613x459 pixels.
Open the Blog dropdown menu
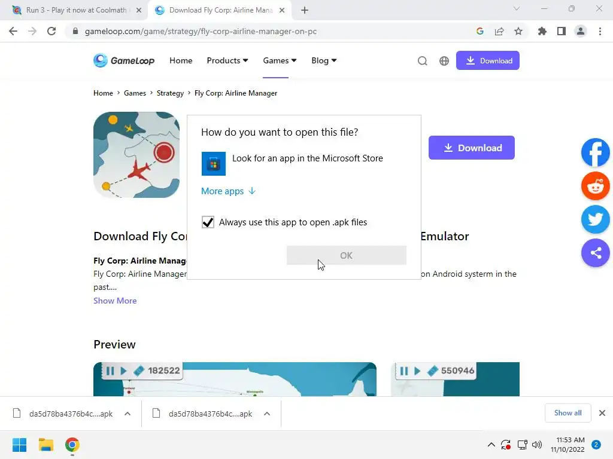pos(324,60)
